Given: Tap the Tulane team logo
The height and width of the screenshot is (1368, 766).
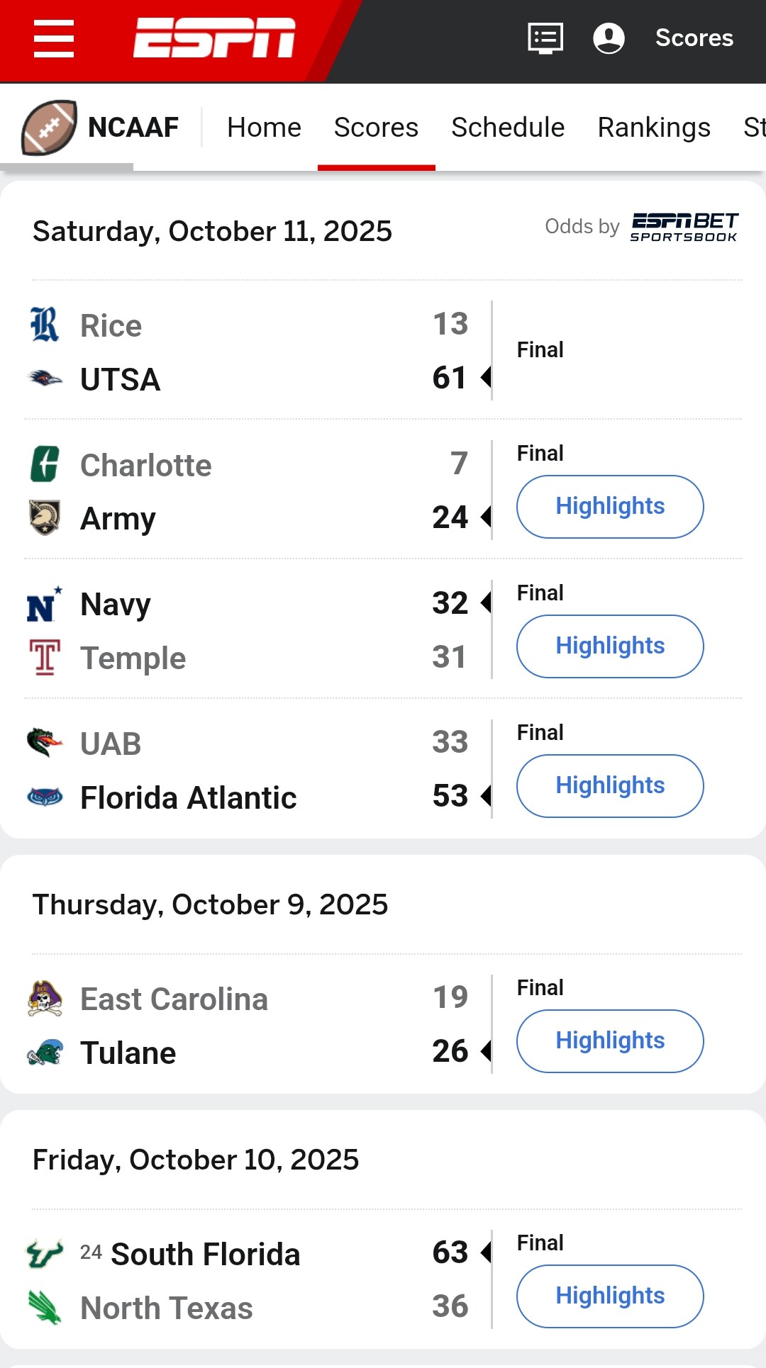Looking at the screenshot, I should pyautogui.click(x=45, y=1053).
